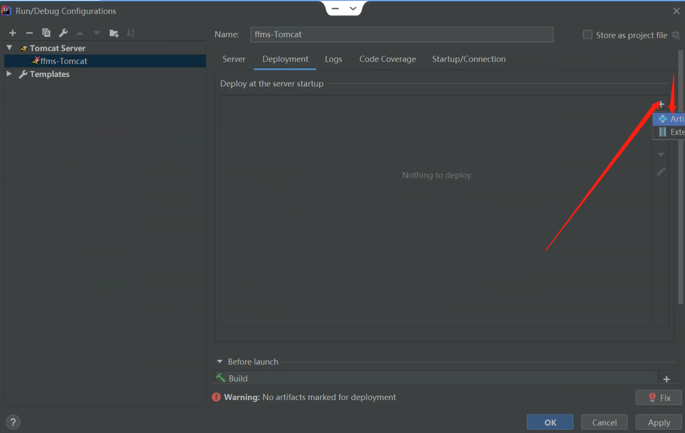Switch to the Server tab
The image size is (685, 433).
234,59
